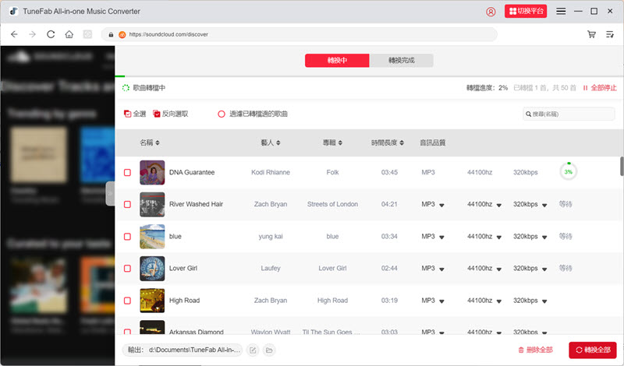Click the DNA Guarantee album thumbnail
This screenshot has width=624, height=366.
point(152,172)
